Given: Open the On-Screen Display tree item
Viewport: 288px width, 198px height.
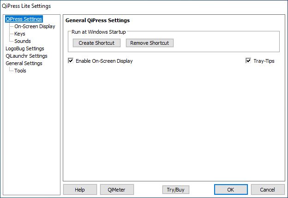Looking at the screenshot, I should coord(35,26).
